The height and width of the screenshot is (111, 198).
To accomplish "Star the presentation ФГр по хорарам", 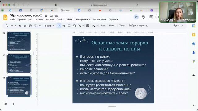I will click(x=46, y=16).
